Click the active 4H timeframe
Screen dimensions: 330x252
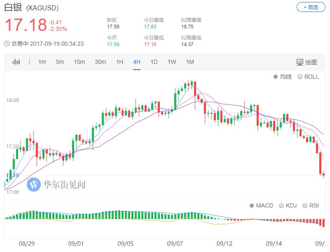pyautogui.click(x=137, y=62)
